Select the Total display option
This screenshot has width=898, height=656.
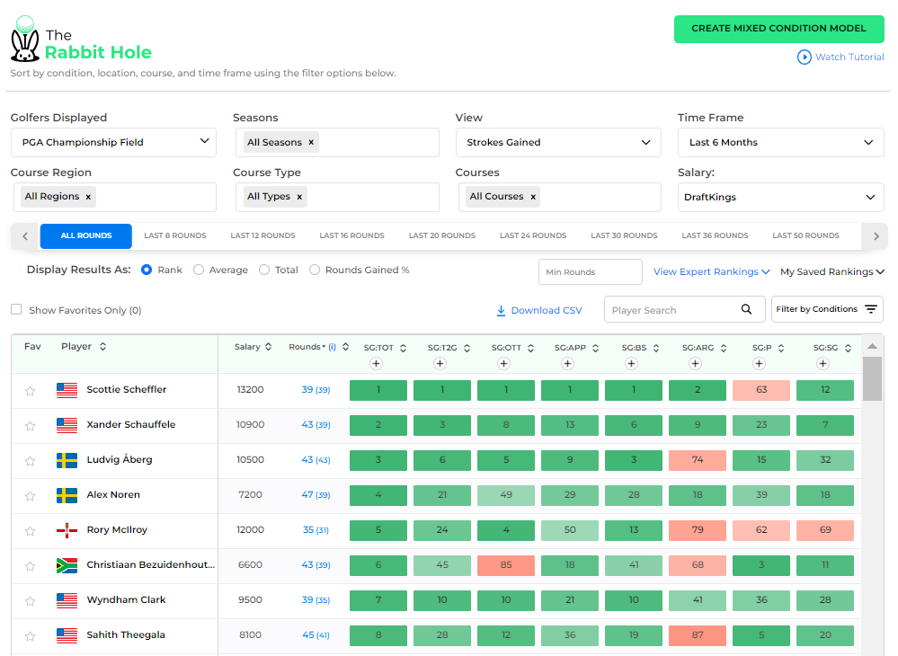(x=264, y=270)
